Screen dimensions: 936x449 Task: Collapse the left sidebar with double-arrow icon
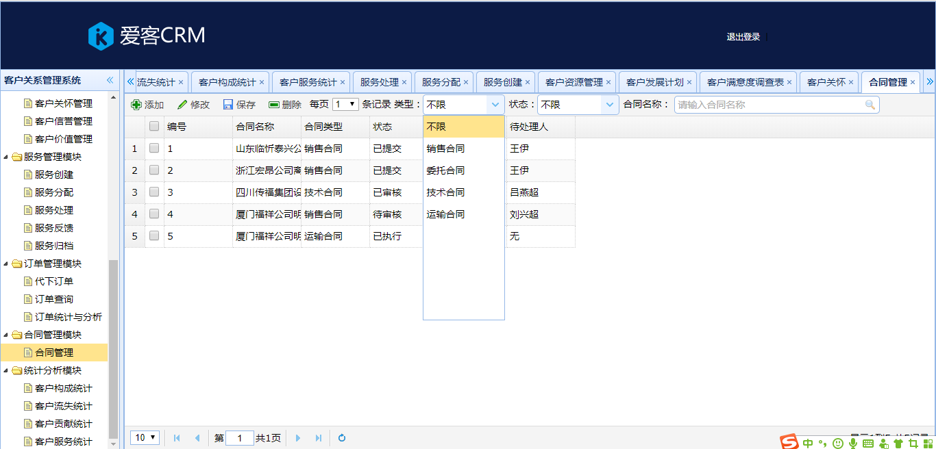coord(110,80)
